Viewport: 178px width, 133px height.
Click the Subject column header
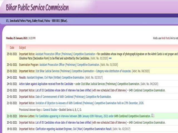[x=23, y=48]
